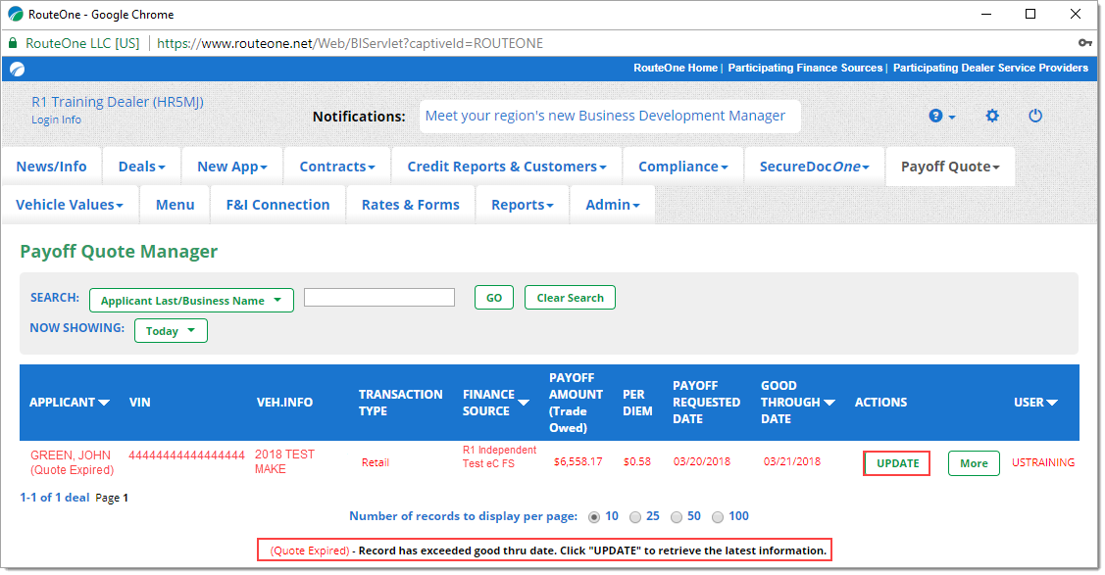Open the Applicant Last/Business Name search dropdown
This screenshot has width=1105, height=575.
[x=192, y=301]
